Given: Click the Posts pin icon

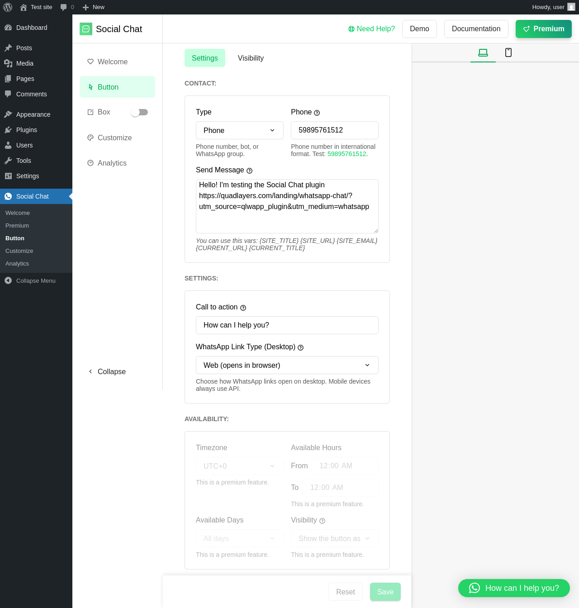Looking at the screenshot, I should (x=8, y=48).
